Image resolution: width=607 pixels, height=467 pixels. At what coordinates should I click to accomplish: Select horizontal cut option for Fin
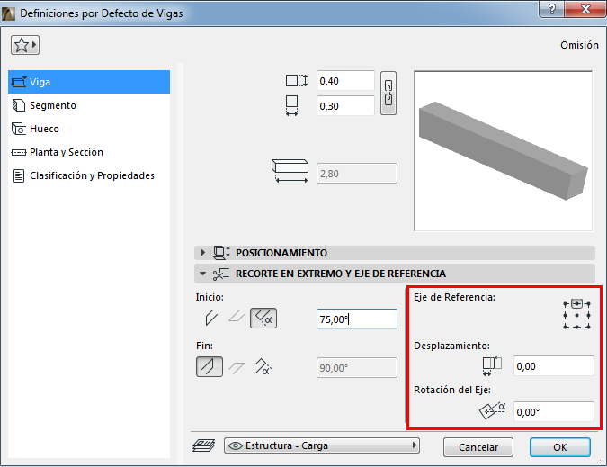pos(237,367)
